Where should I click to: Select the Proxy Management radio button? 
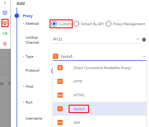(x=109, y=24)
